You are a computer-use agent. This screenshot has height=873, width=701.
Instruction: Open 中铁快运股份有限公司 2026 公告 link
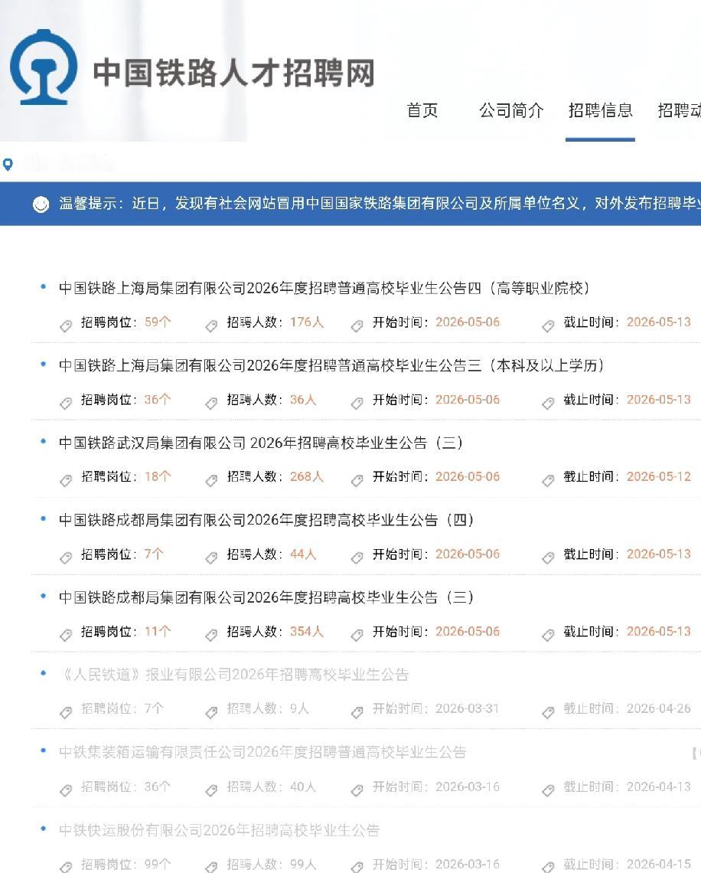[x=219, y=830]
